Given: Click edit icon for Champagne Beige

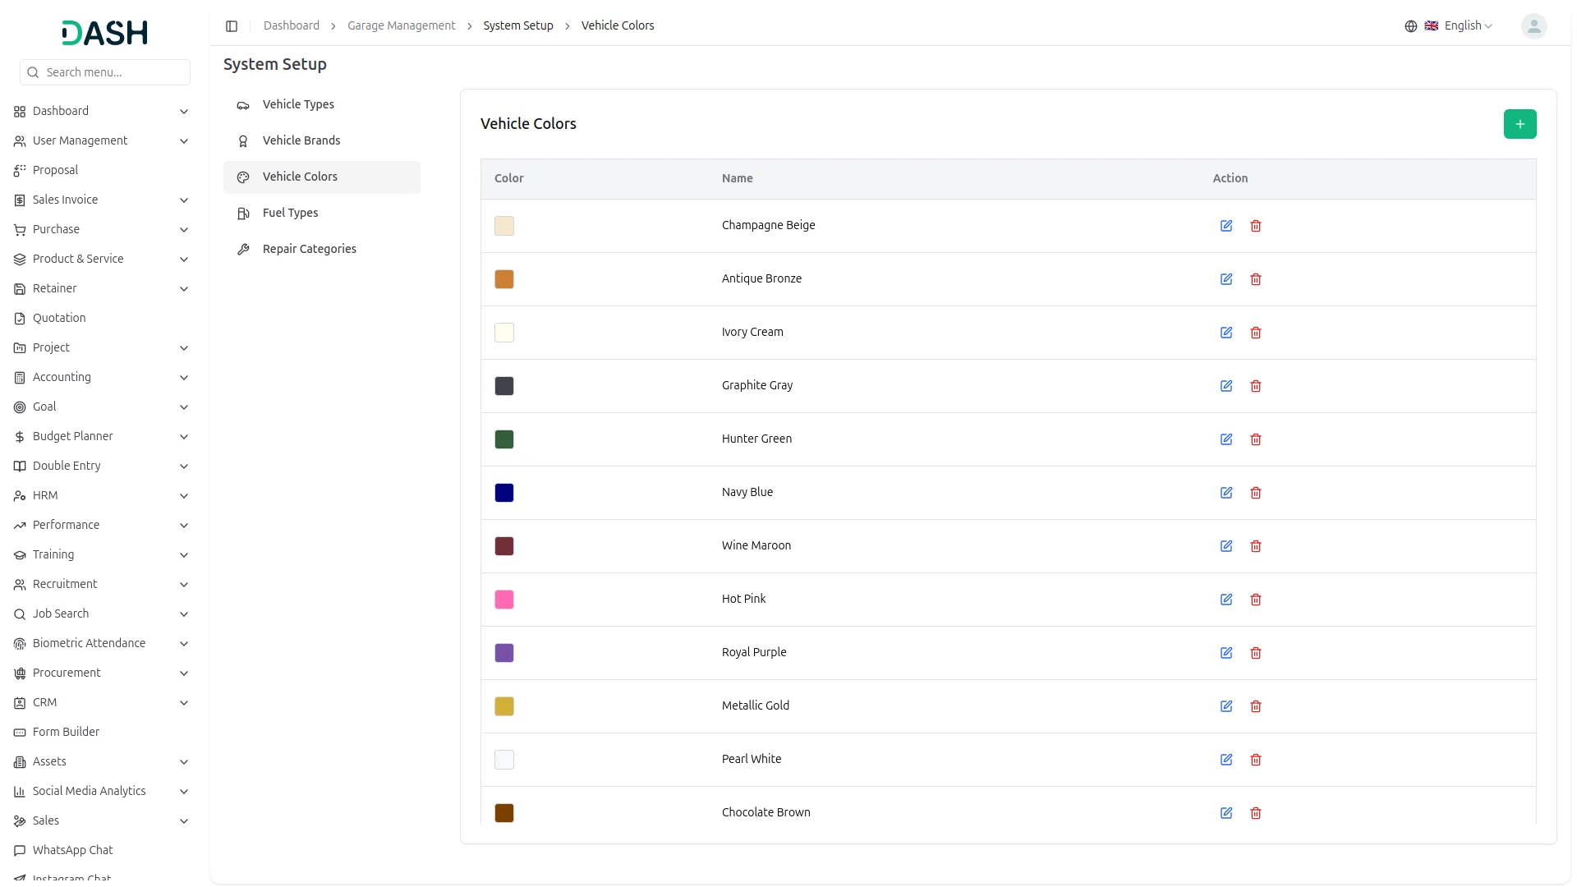Looking at the screenshot, I should (x=1226, y=226).
